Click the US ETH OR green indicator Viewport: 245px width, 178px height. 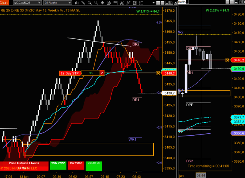tap(94, 166)
